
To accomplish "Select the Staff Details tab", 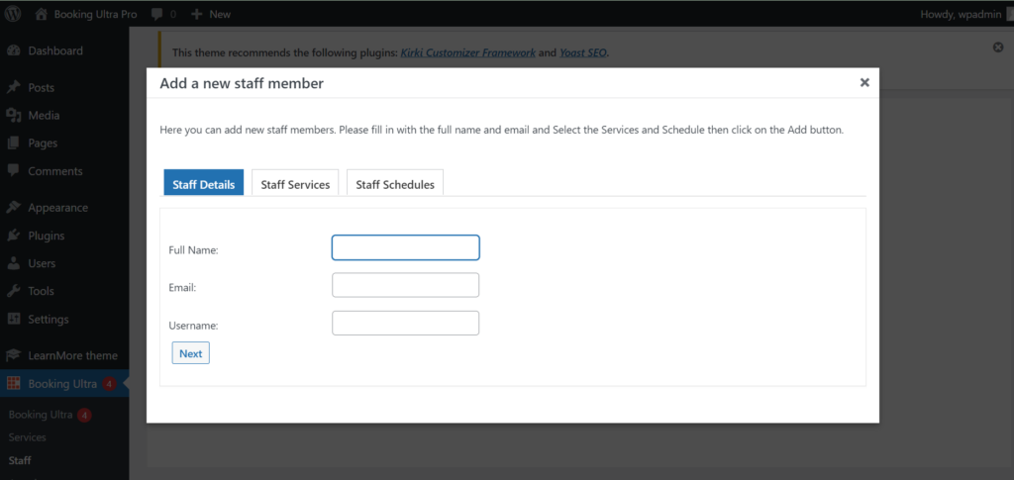I will (204, 183).
